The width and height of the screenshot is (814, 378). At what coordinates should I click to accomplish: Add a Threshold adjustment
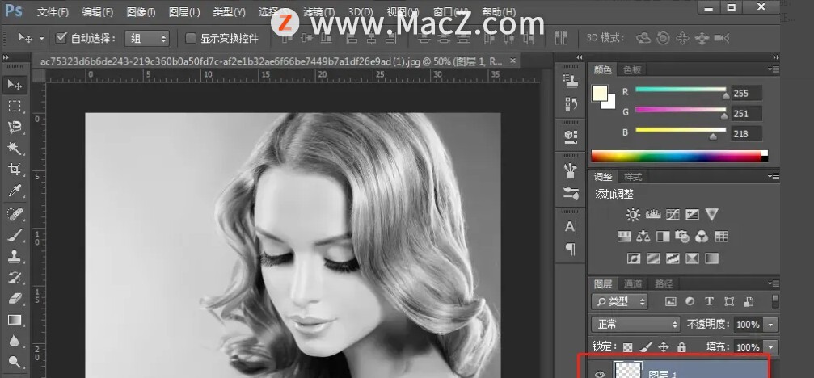coord(673,258)
